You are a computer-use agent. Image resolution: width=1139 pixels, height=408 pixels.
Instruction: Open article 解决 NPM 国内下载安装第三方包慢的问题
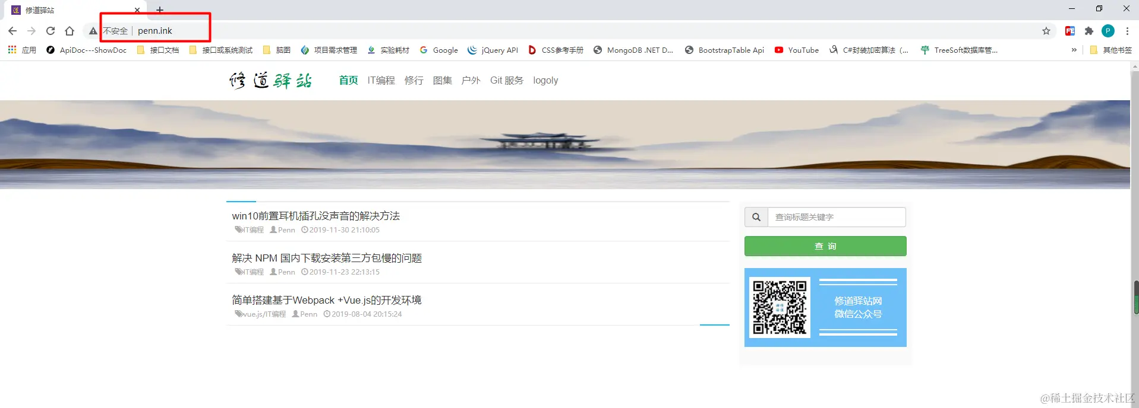(327, 258)
